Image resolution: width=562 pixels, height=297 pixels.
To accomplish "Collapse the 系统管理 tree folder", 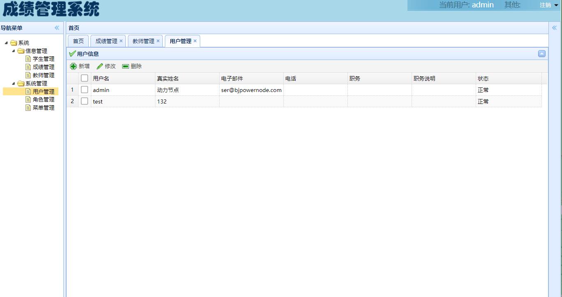I will [x=14, y=83].
